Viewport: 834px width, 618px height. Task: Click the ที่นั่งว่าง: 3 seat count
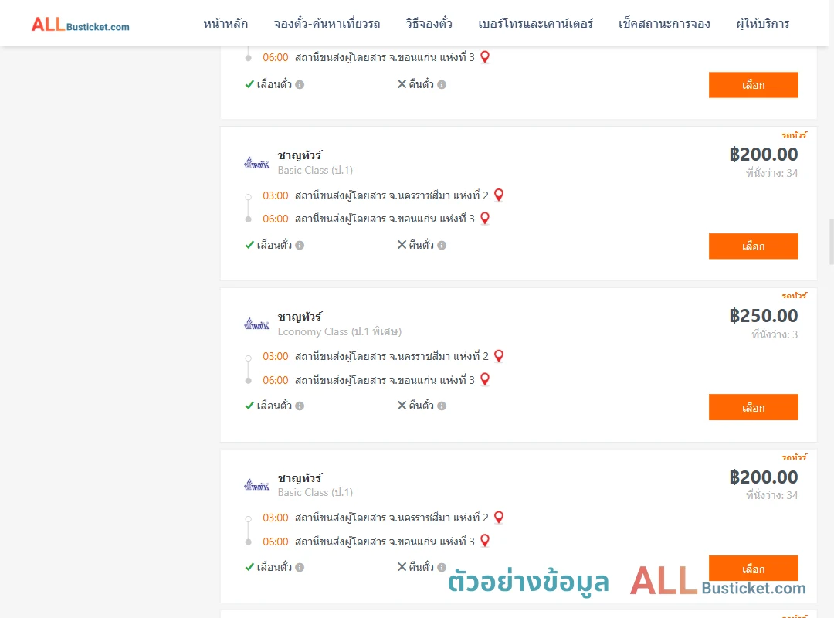pyautogui.click(x=775, y=334)
